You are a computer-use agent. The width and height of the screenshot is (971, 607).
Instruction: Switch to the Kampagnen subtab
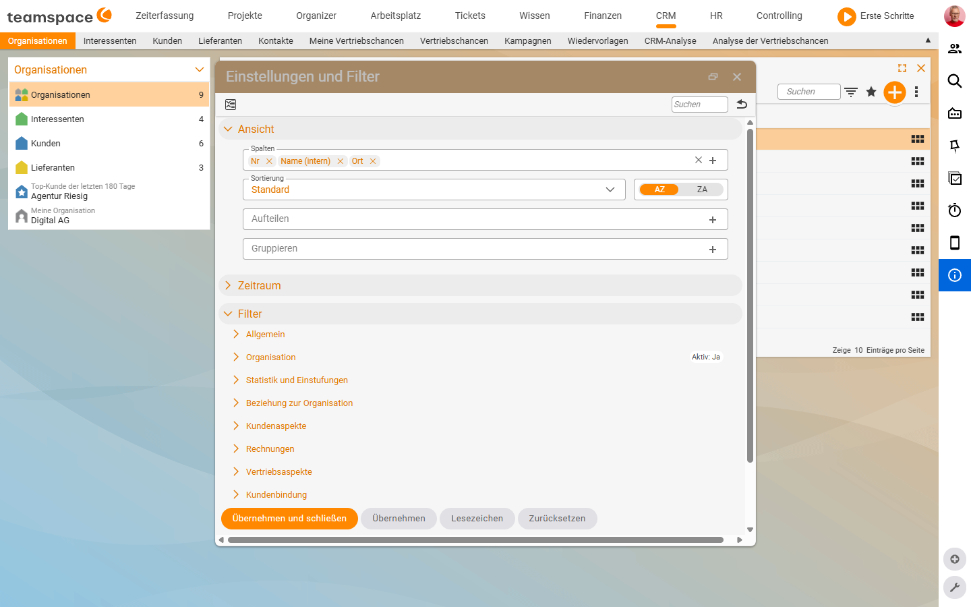(528, 40)
